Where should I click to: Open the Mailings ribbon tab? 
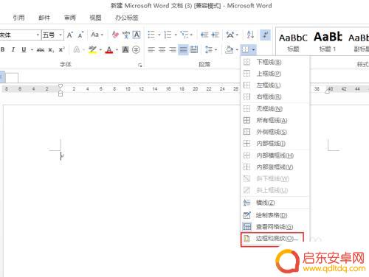coord(44,18)
